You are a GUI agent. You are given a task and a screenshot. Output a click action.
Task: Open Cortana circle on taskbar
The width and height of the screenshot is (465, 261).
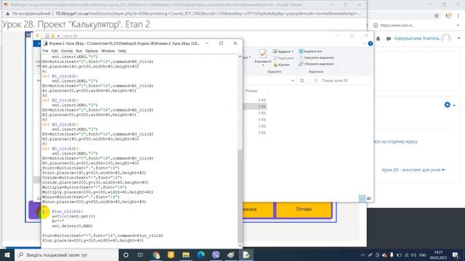126,254
